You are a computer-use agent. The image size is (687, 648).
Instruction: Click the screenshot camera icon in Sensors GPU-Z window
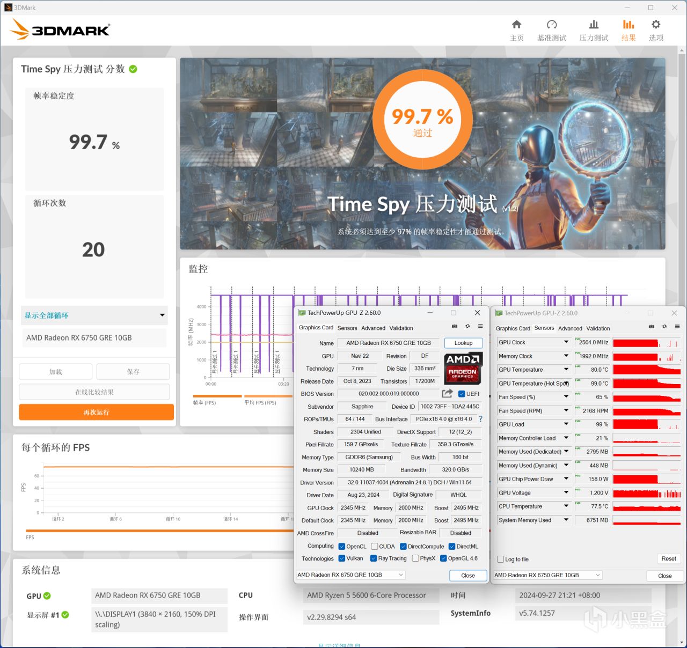point(652,327)
